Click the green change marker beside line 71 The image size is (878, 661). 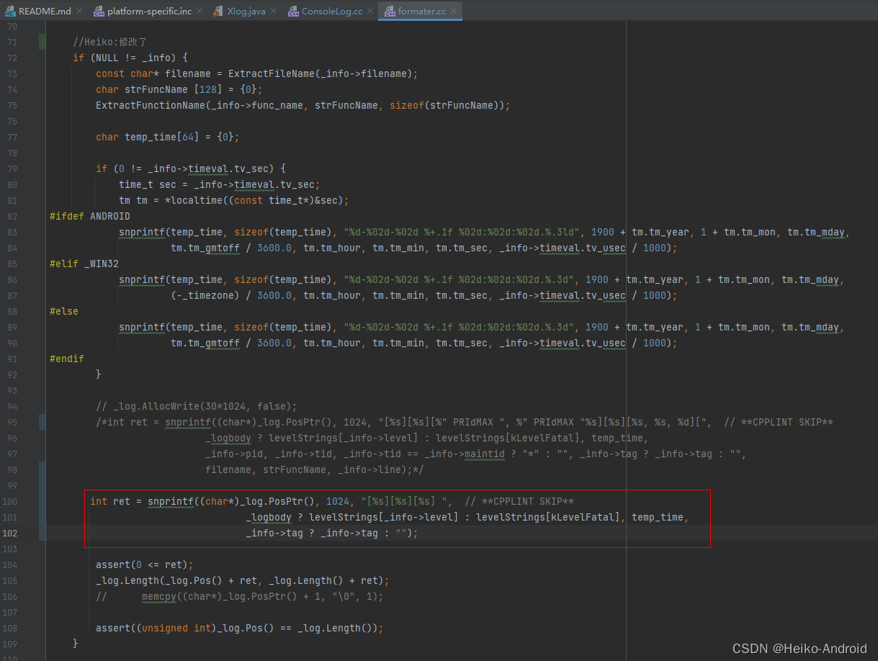click(x=41, y=42)
